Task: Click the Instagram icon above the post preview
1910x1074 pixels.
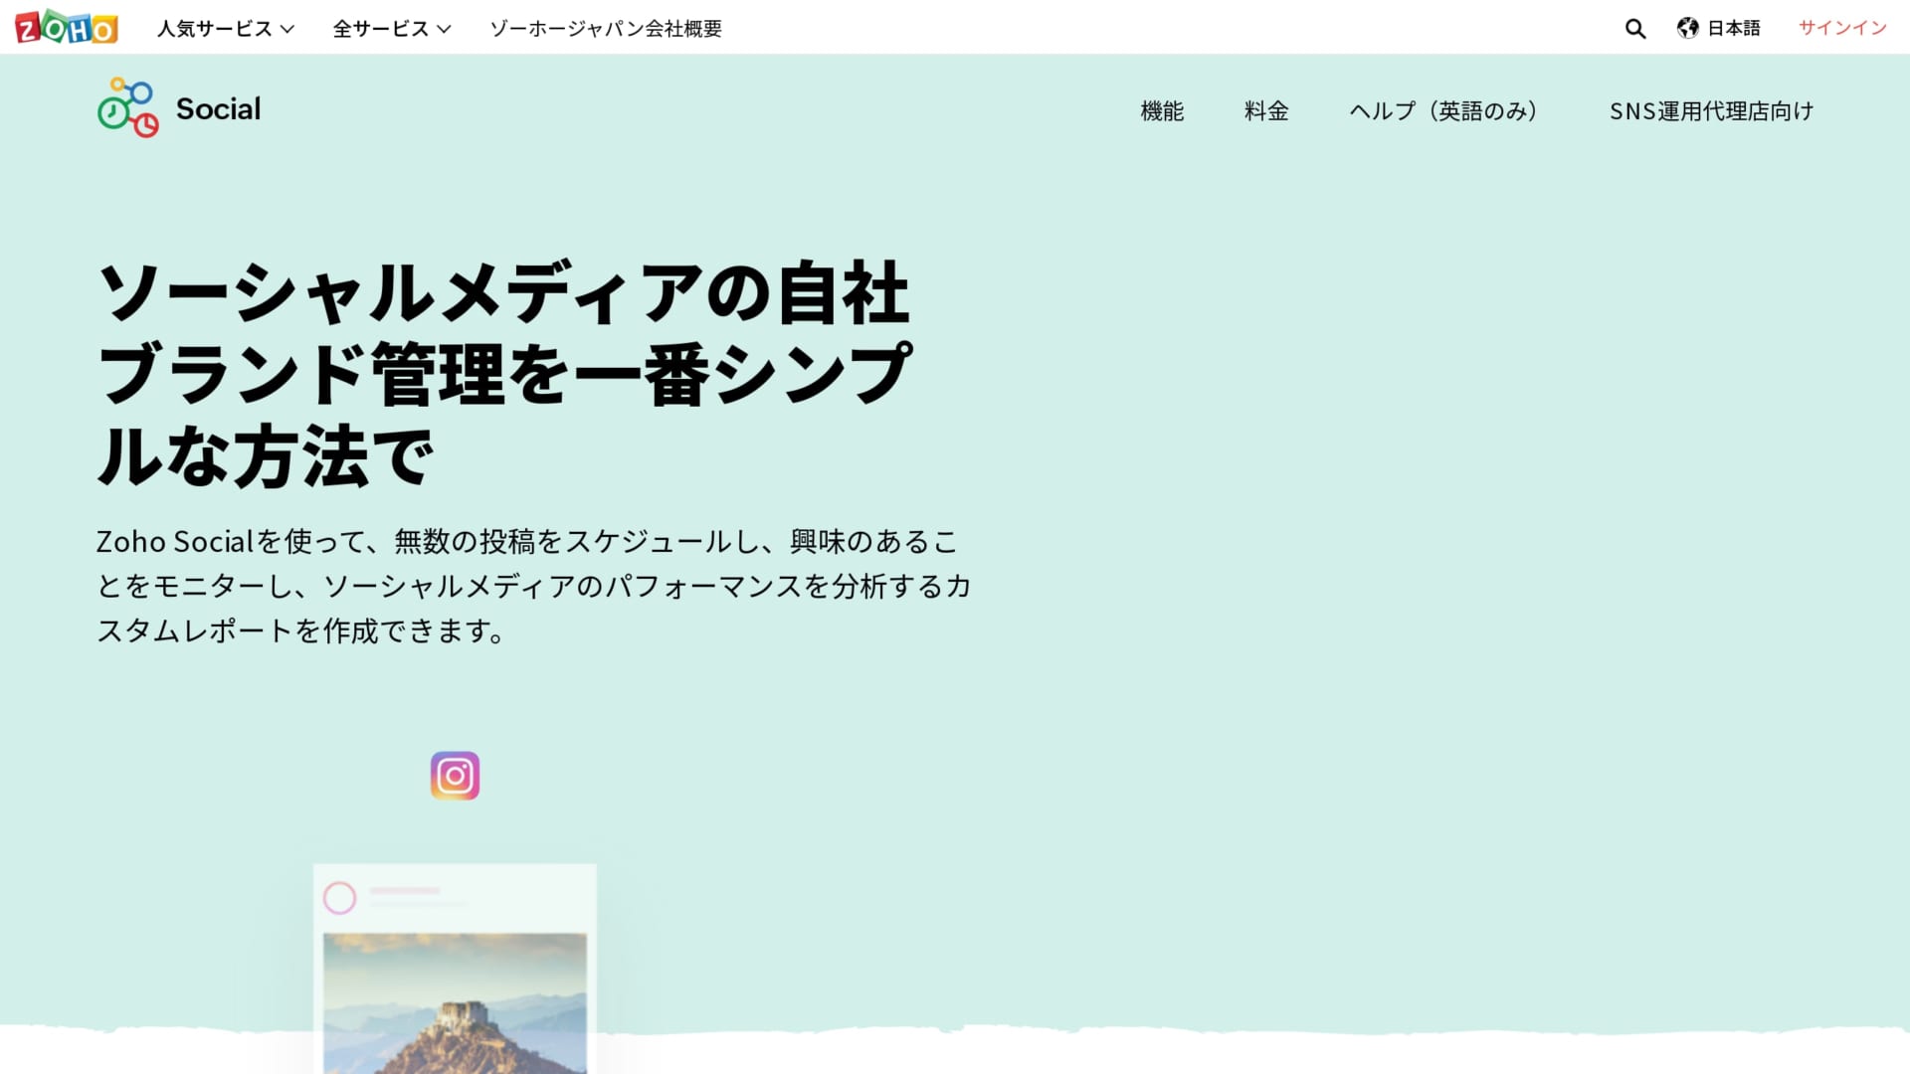Action: click(x=454, y=775)
